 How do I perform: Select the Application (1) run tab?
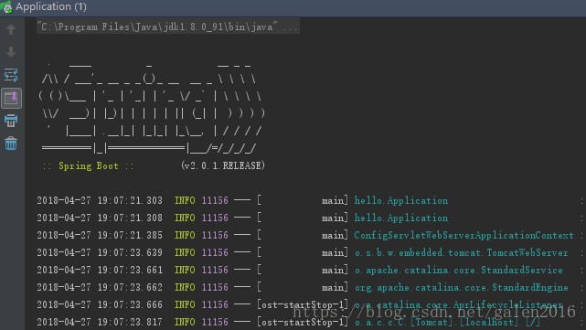pos(51,6)
